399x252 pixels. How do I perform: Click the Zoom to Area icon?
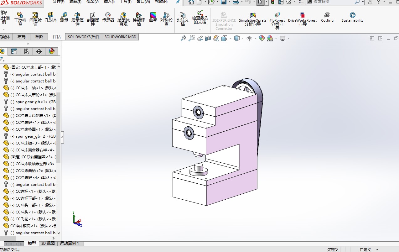[192, 38]
